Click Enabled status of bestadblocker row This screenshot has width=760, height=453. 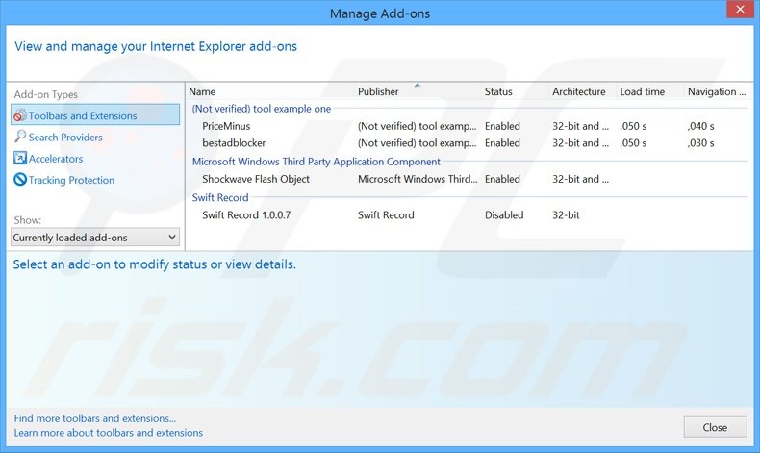click(502, 143)
